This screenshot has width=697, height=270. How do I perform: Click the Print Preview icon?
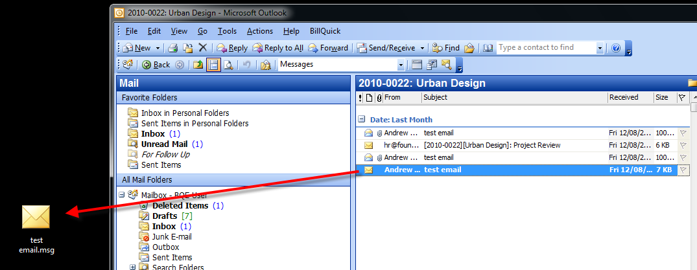click(x=228, y=65)
